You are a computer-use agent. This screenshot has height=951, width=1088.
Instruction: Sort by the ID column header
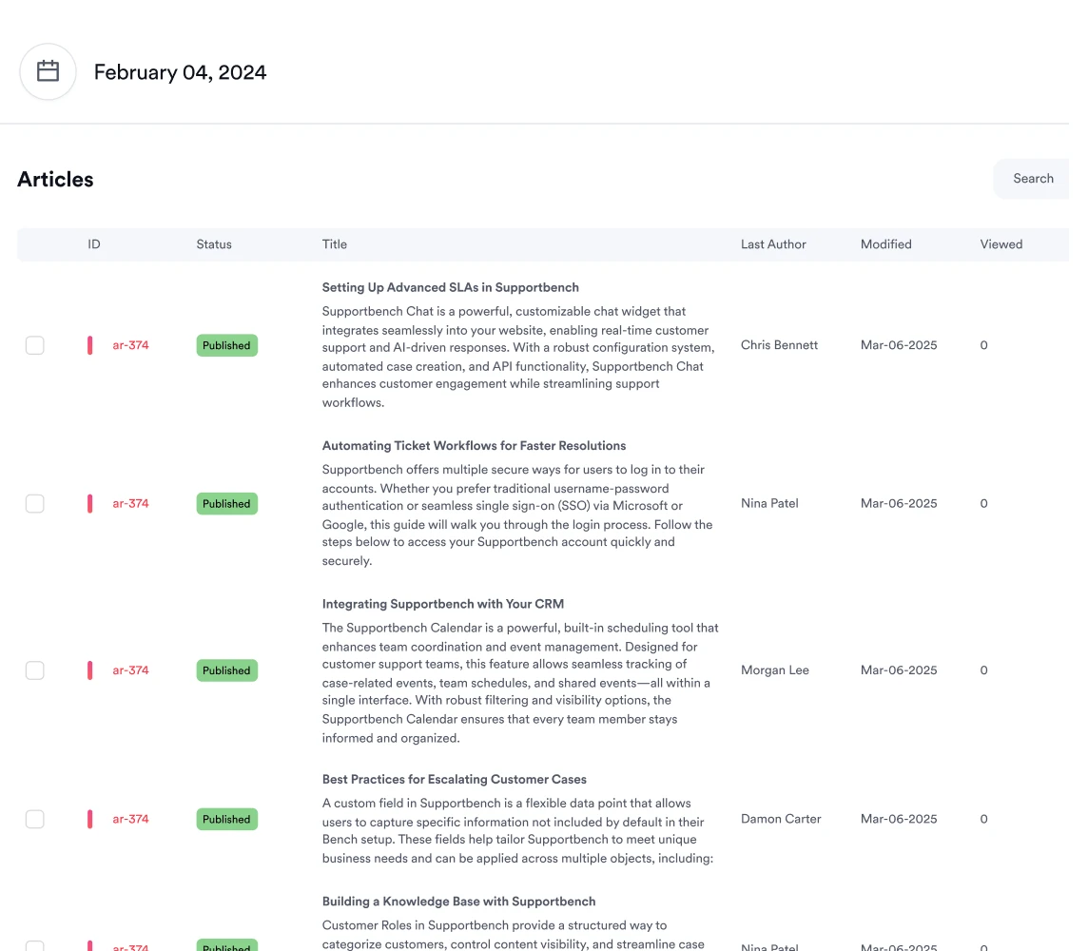[94, 244]
